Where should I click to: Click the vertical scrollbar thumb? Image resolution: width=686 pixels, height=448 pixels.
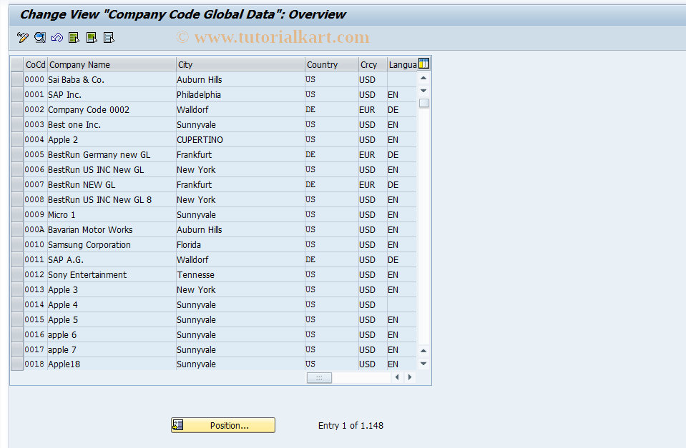pos(424,103)
